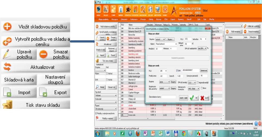262x137 pixels.
Task: Toggle the EAN checkbox in the dialog
Action: click(x=177, y=71)
